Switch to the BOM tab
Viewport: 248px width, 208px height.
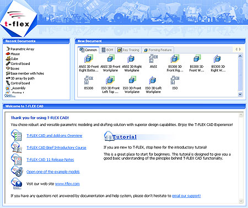point(107,50)
